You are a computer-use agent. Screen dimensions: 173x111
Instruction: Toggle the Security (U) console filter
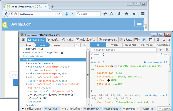[93, 109]
